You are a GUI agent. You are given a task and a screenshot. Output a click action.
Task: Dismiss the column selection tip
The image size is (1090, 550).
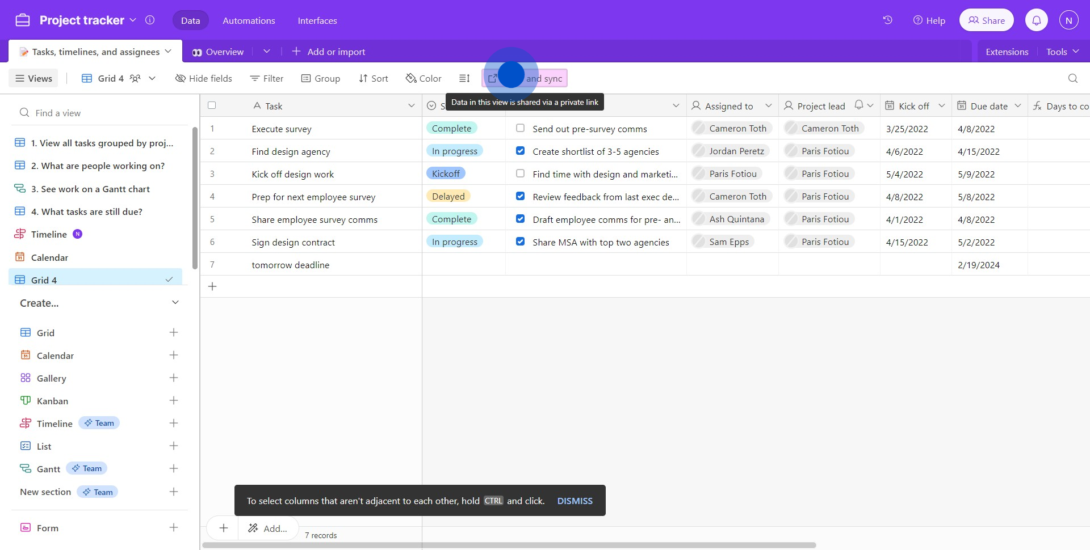click(x=575, y=501)
